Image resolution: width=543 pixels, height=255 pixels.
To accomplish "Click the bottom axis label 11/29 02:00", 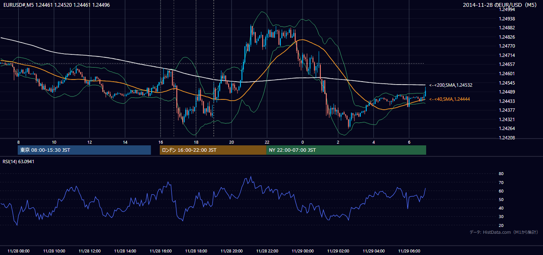I will (x=338, y=251).
